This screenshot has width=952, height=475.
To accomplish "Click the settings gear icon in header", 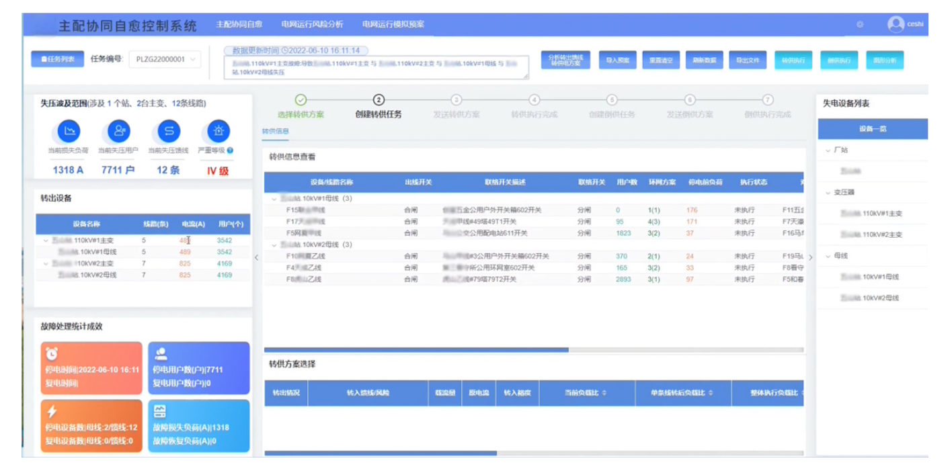I will tap(860, 24).
